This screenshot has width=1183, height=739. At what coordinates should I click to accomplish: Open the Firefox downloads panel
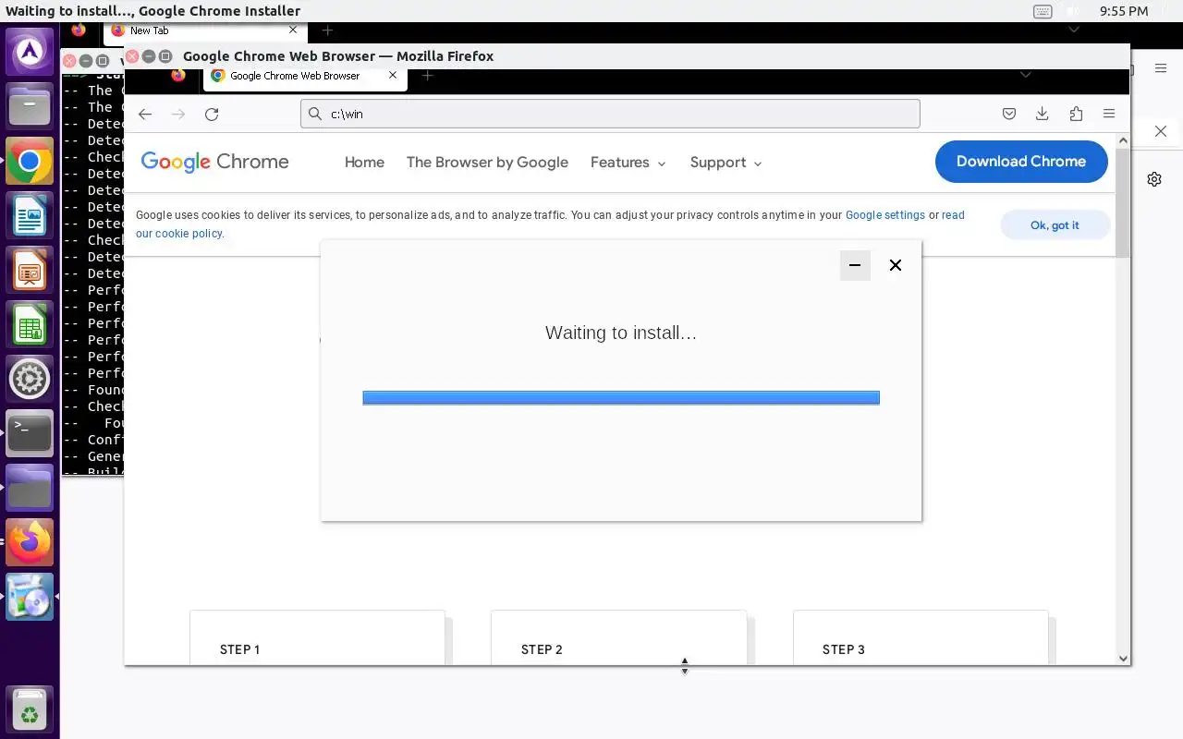[1042, 114]
